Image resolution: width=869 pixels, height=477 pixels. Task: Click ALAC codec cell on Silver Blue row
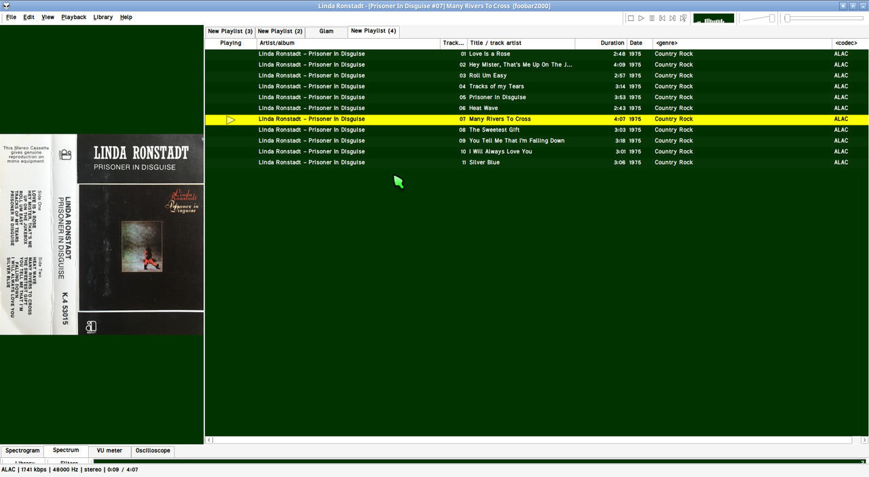pos(841,163)
